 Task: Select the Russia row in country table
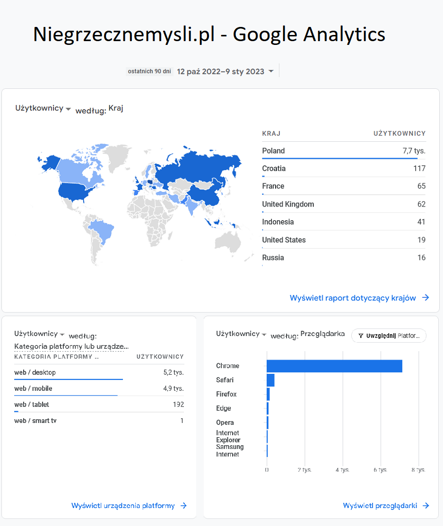tap(344, 258)
